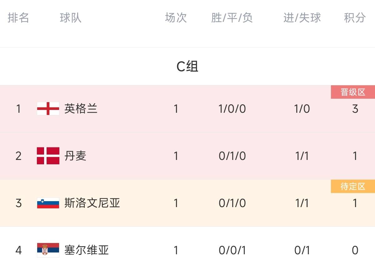Click Serbia's 0/0/1 record
This screenshot has width=375, height=273.
(x=232, y=250)
